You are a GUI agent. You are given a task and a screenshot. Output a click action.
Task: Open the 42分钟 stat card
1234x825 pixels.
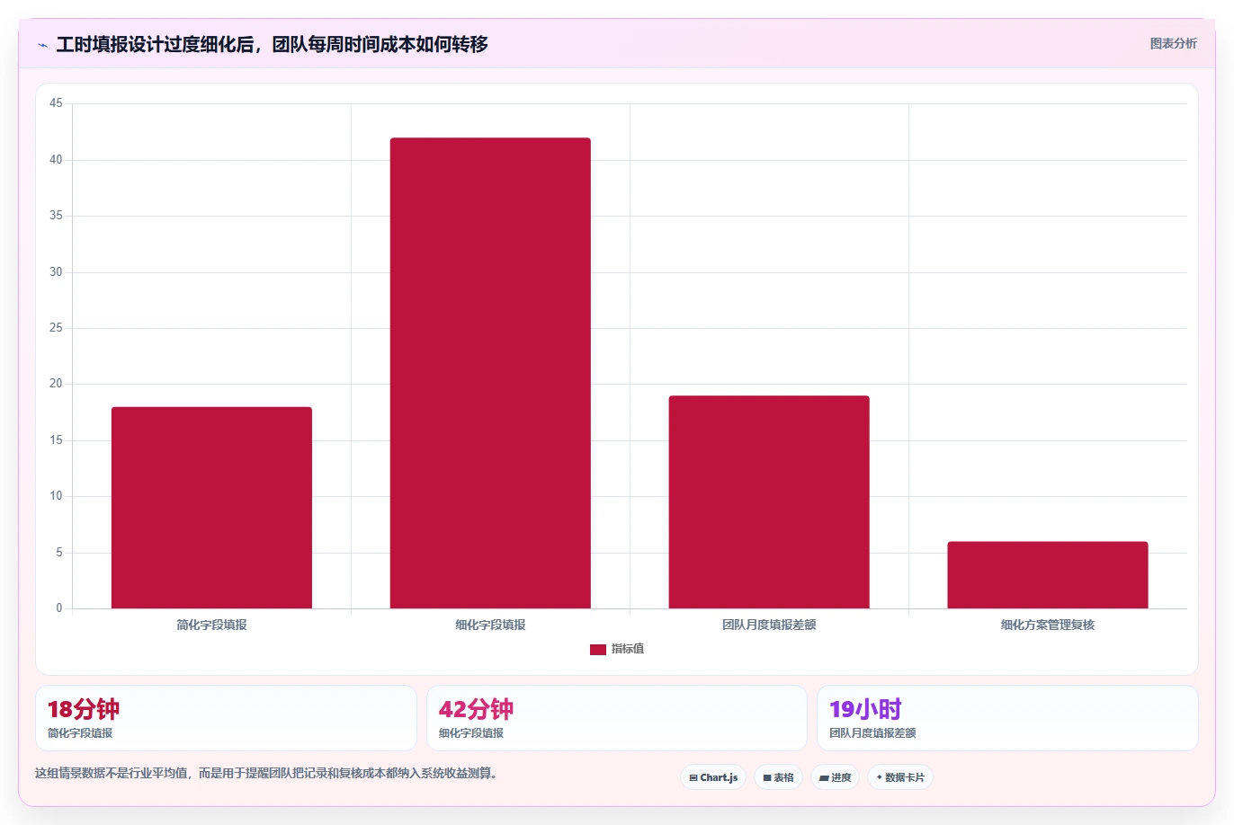coord(616,718)
